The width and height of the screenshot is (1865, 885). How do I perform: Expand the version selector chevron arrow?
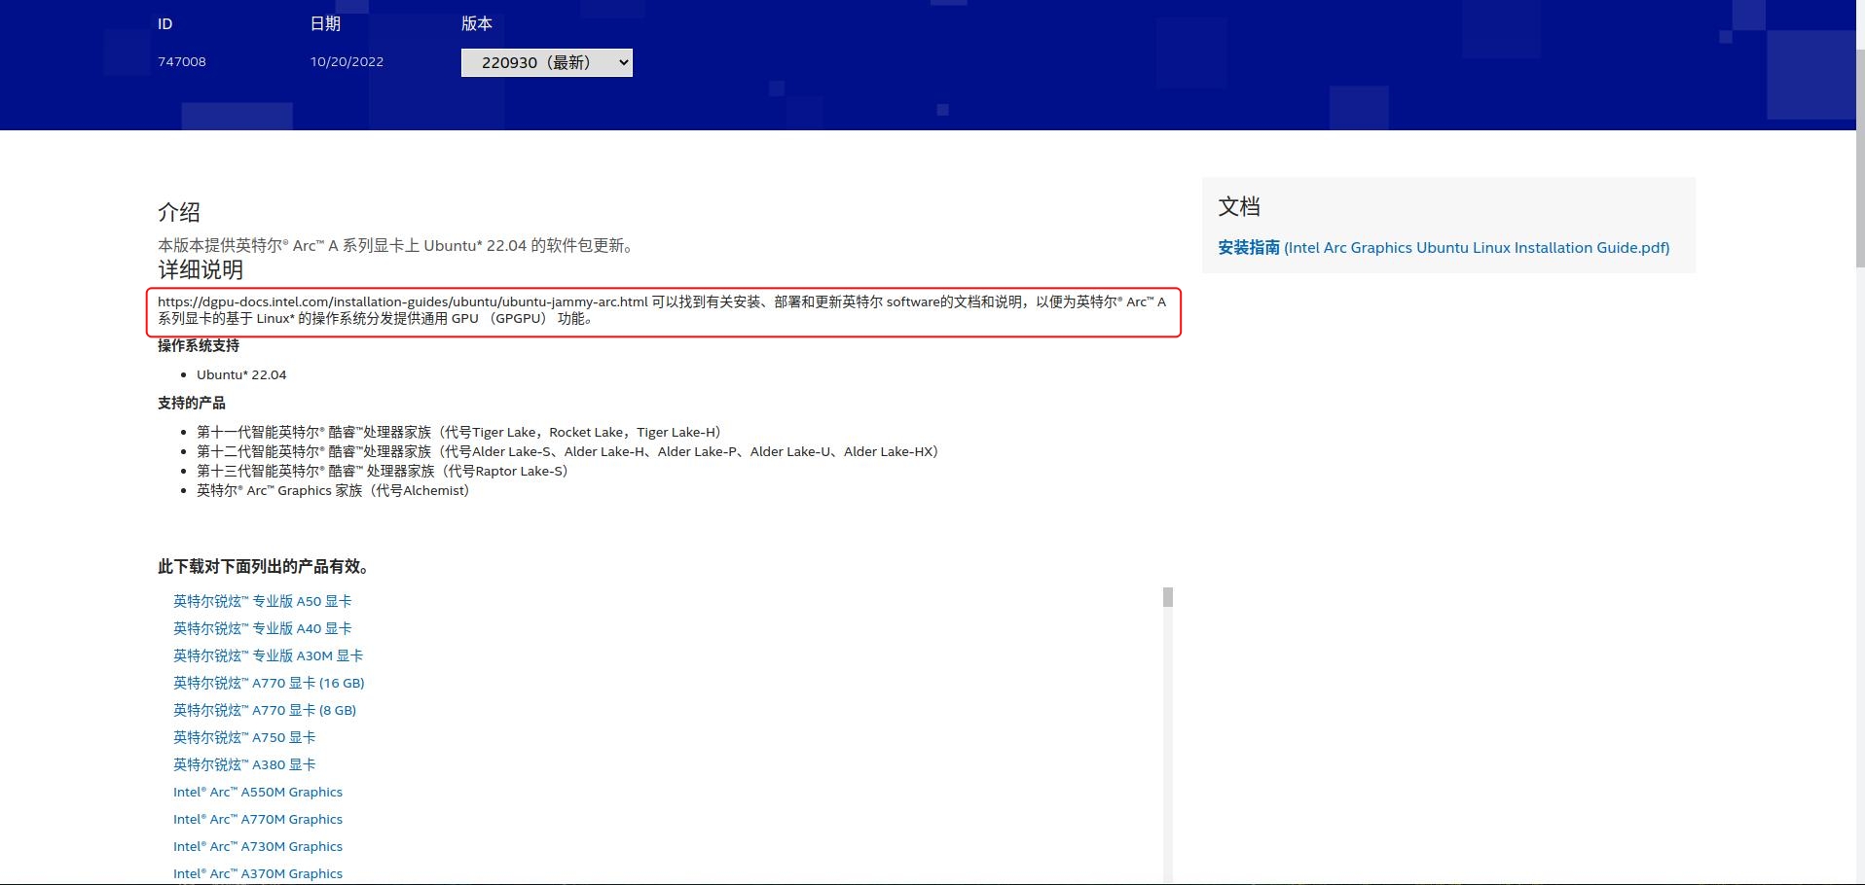(x=621, y=62)
